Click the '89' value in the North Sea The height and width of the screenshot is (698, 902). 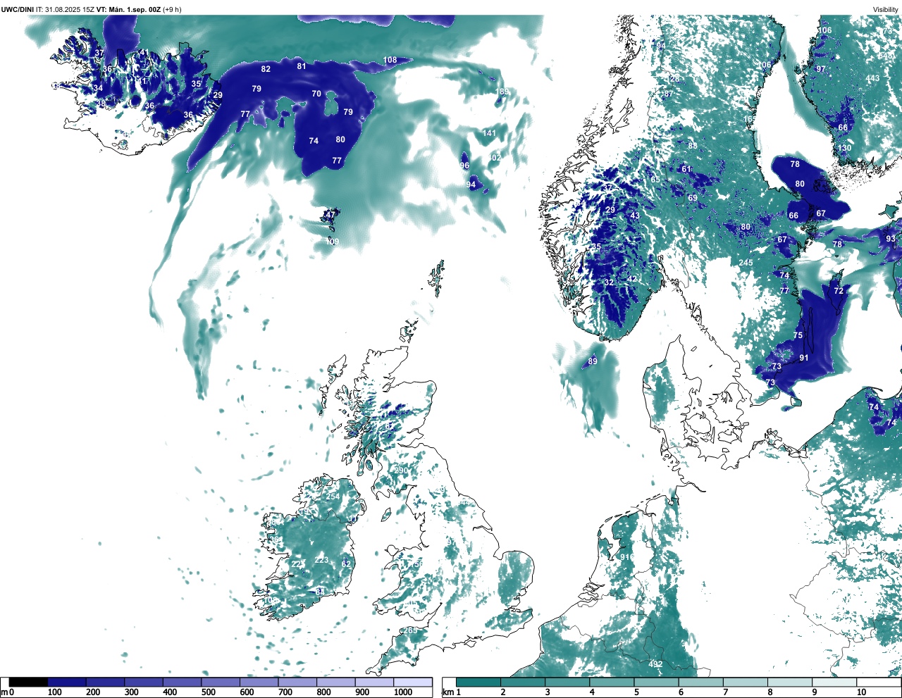pyautogui.click(x=593, y=361)
